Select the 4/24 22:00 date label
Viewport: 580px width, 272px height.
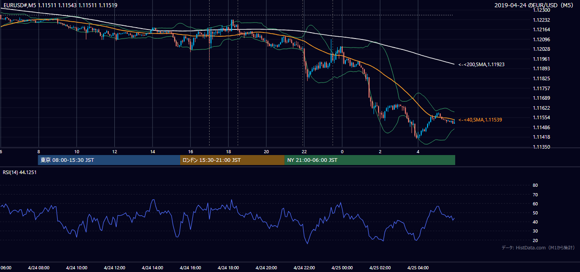pyautogui.click(x=304, y=268)
